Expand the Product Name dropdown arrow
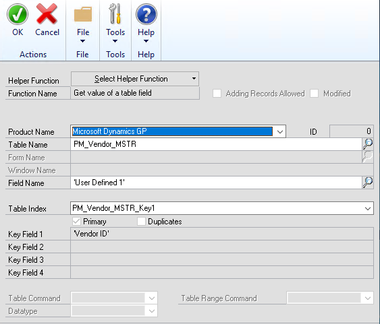Image resolution: width=380 pixels, height=324 pixels. (x=280, y=131)
